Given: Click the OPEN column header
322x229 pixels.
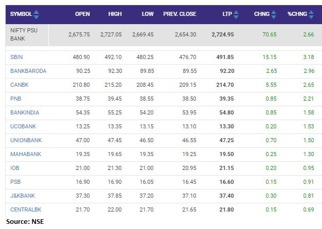Looking at the screenshot, I should coord(82,14).
